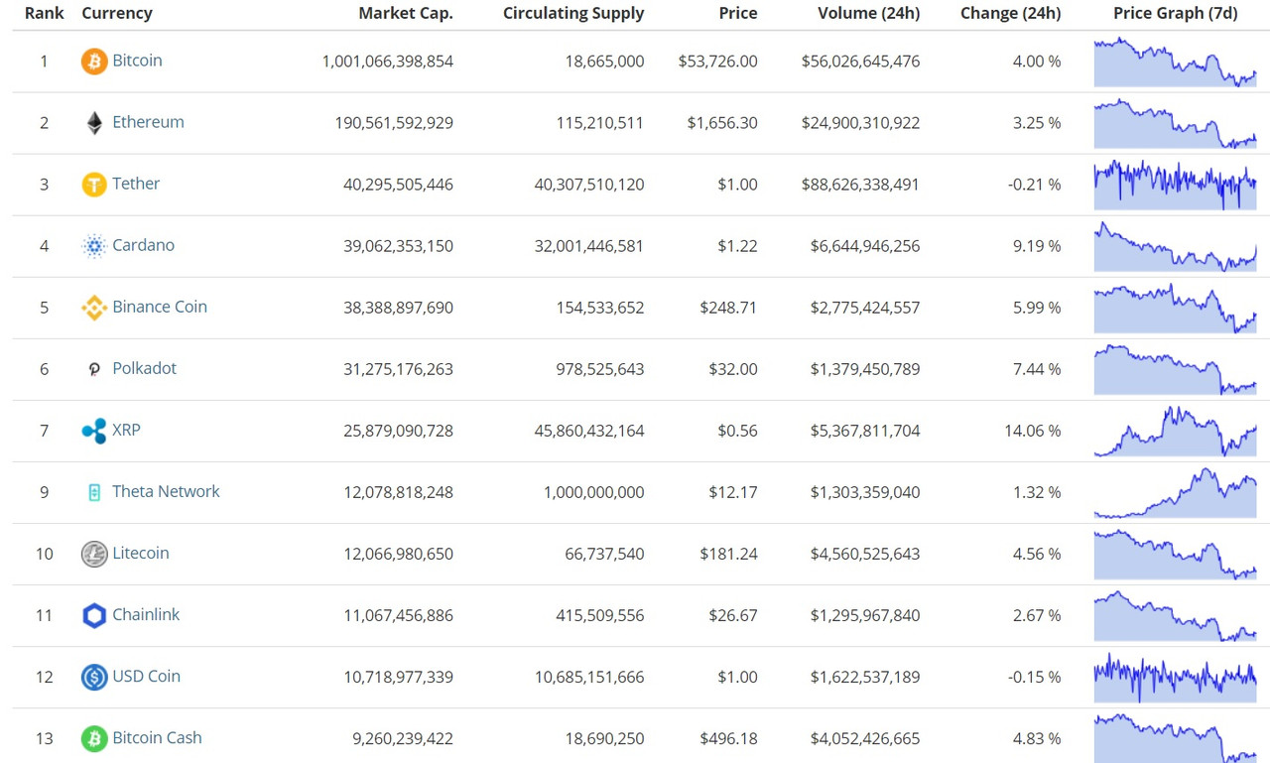View Tether 7-day price graph
1270x763 pixels.
[1176, 185]
